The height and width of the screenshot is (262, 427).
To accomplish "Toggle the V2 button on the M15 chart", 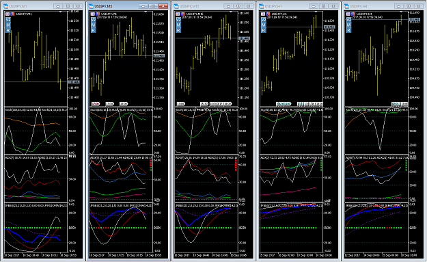I will pyautogui.click(x=178, y=20).
